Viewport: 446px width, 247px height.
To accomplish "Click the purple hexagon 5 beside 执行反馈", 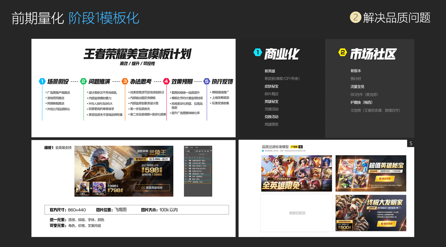I will (207, 81).
